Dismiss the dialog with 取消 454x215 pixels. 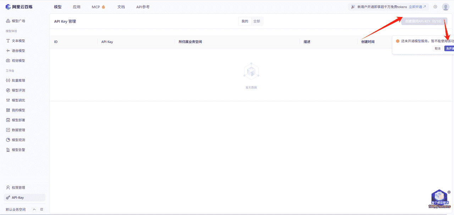[x=437, y=48]
